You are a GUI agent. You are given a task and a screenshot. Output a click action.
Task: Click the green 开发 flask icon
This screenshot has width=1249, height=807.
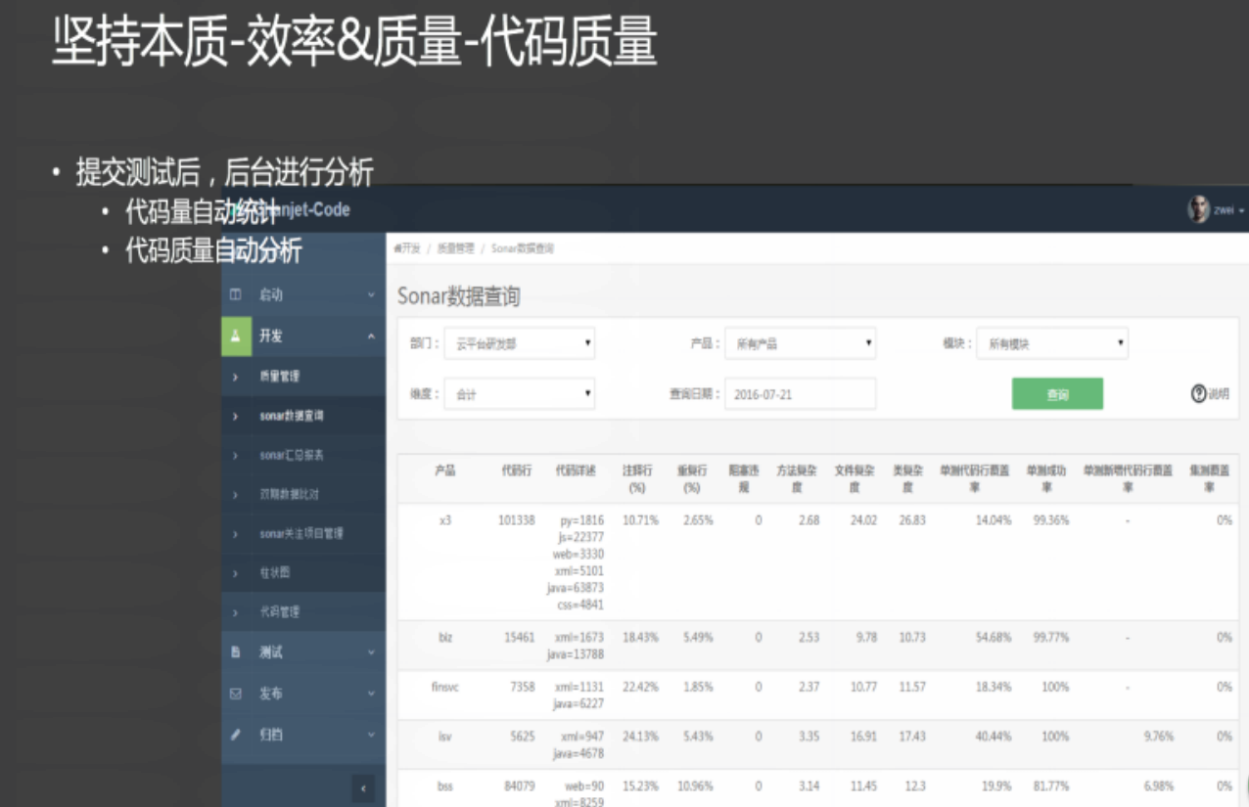pyautogui.click(x=236, y=336)
